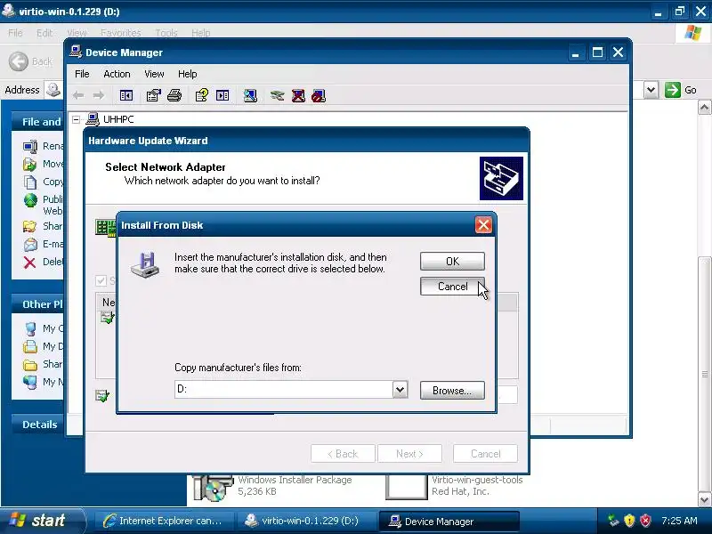Click the show/hide action pane toolbar icon
The height and width of the screenshot is (534, 712).
(x=222, y=95)
